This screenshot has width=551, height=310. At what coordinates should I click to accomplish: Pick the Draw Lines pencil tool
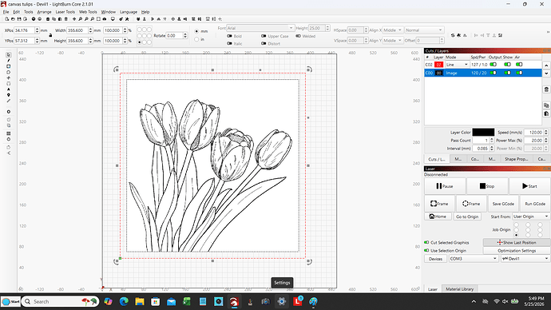9,61
